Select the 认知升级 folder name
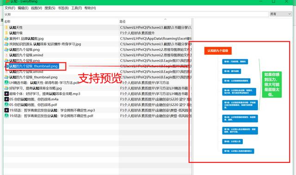The image size is (296, 175). [16, 33]
